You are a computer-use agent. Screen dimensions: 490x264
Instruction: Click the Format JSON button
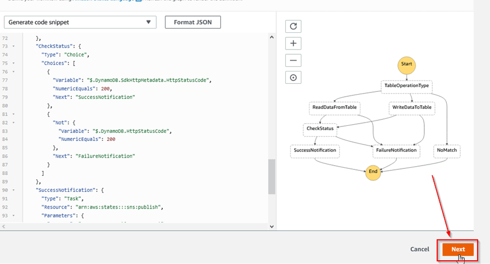click(192, 22)
